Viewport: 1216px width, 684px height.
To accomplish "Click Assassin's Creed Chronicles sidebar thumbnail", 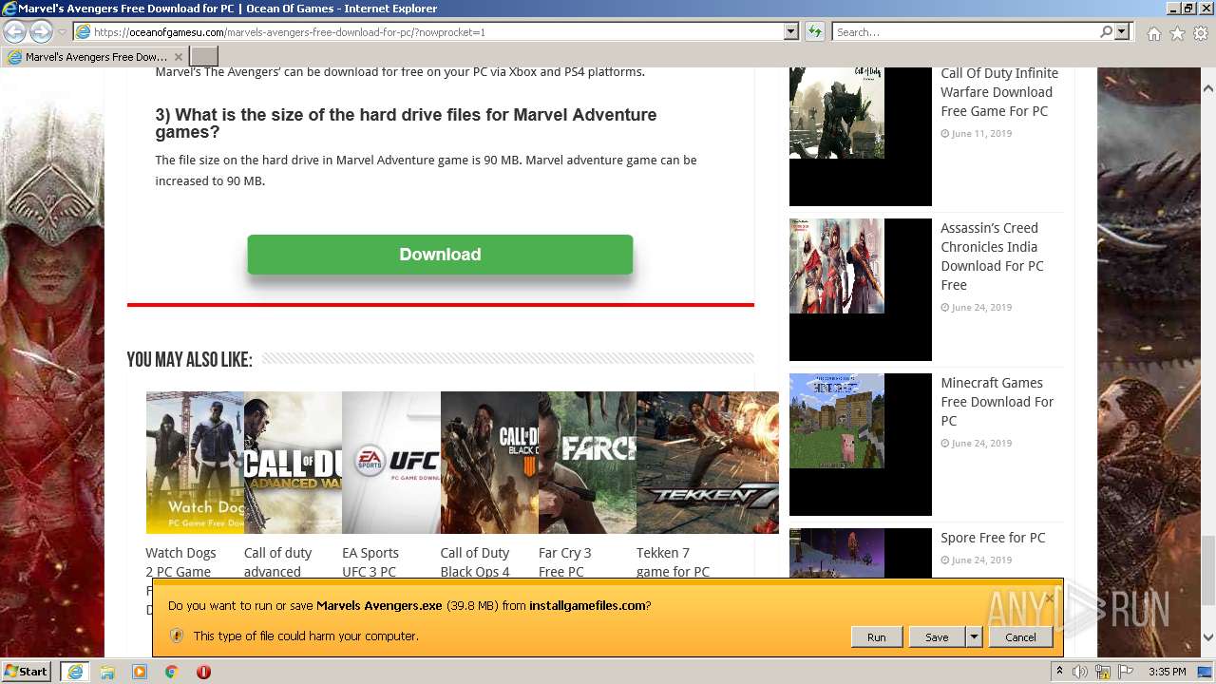I will point(861,290).
